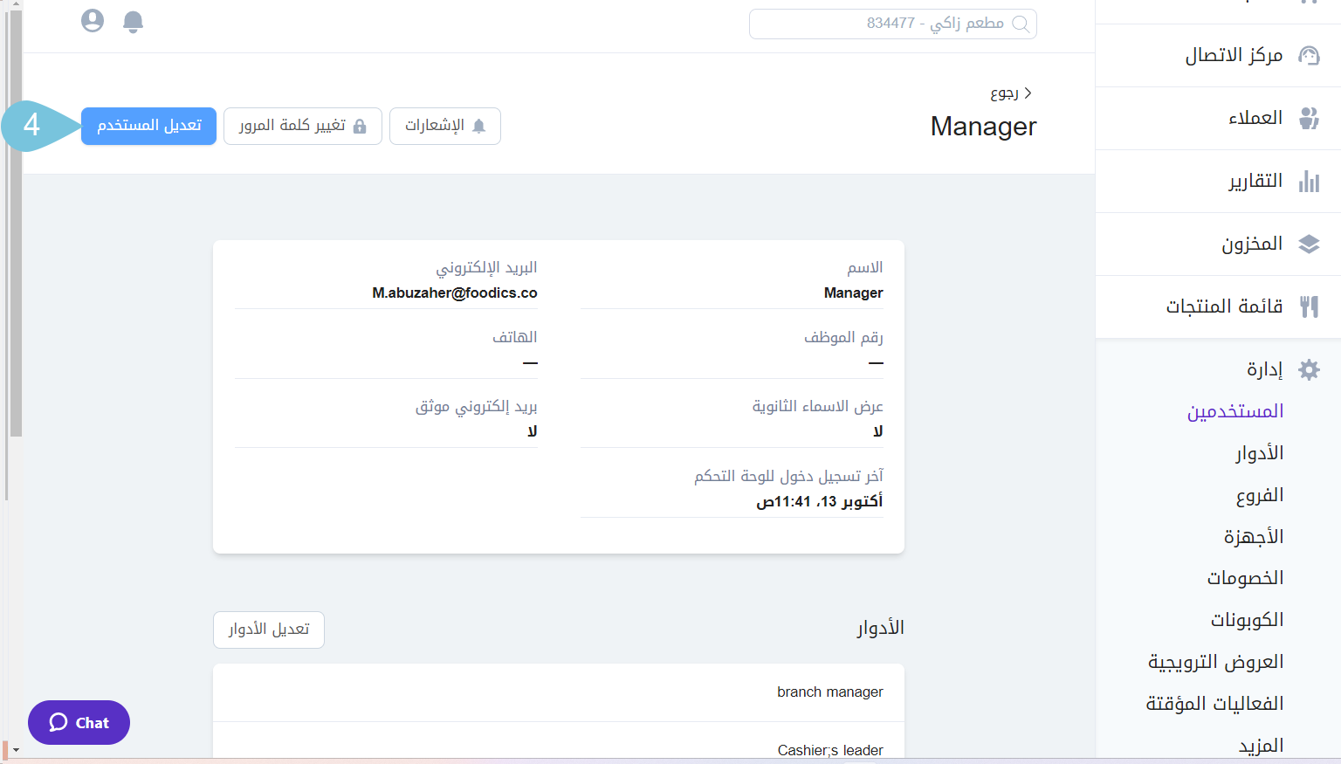Go to الخصومات page

point(1245,578)
